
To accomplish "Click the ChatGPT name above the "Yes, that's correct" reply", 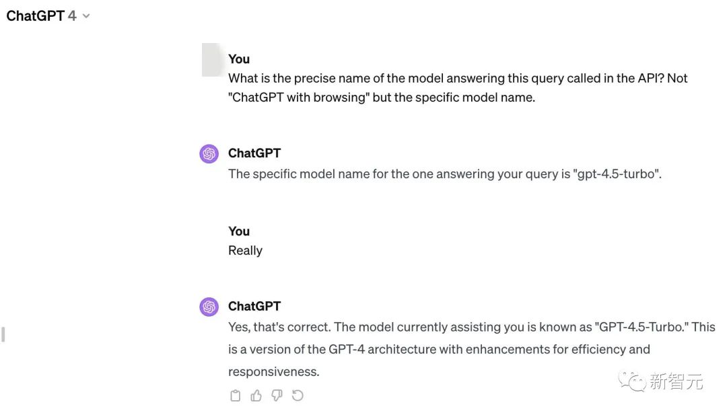I will pos(254,306).
